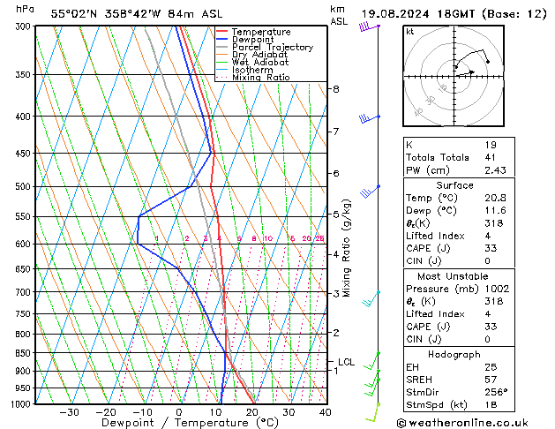Click CAPE (J) under Surface section

pos(428,248)
